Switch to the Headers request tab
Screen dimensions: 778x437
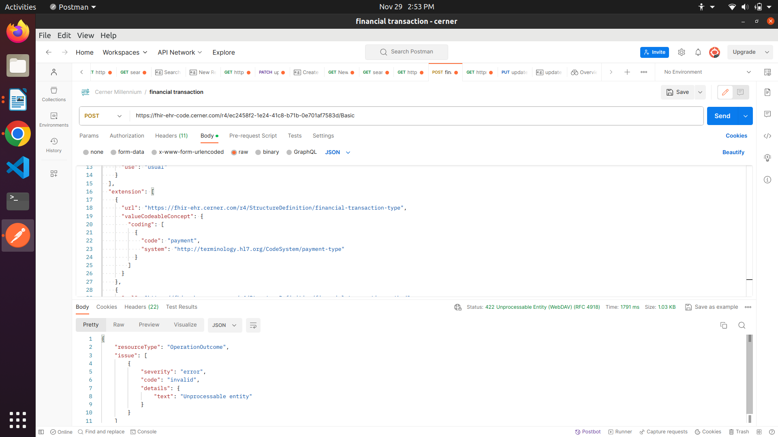pyautogui.click(x=171, y=136)
